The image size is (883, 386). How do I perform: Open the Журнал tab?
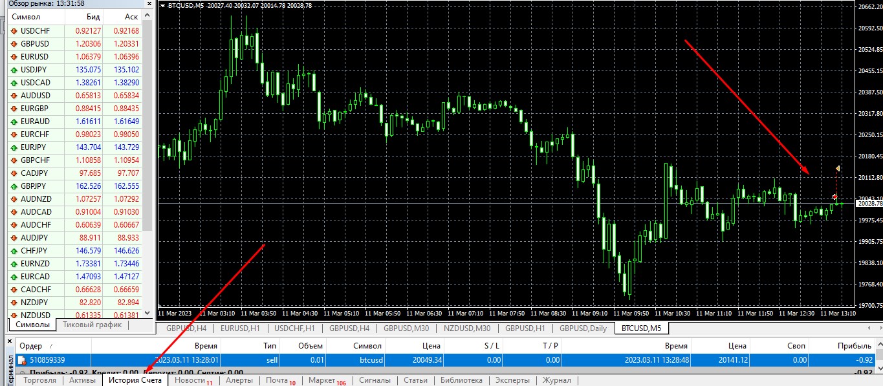pyautogui.click(x=557, y=380)
